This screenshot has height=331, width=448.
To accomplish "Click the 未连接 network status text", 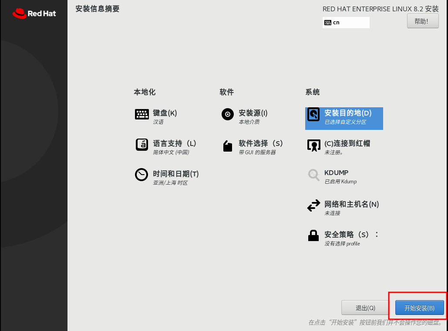I will click(x=332, y=213).
